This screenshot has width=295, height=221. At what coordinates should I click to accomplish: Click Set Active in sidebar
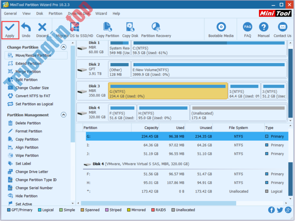click(23, 204)
